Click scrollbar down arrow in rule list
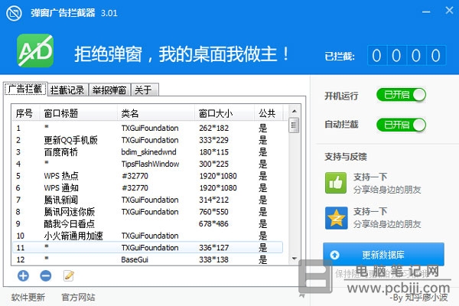 click(295, 259)
